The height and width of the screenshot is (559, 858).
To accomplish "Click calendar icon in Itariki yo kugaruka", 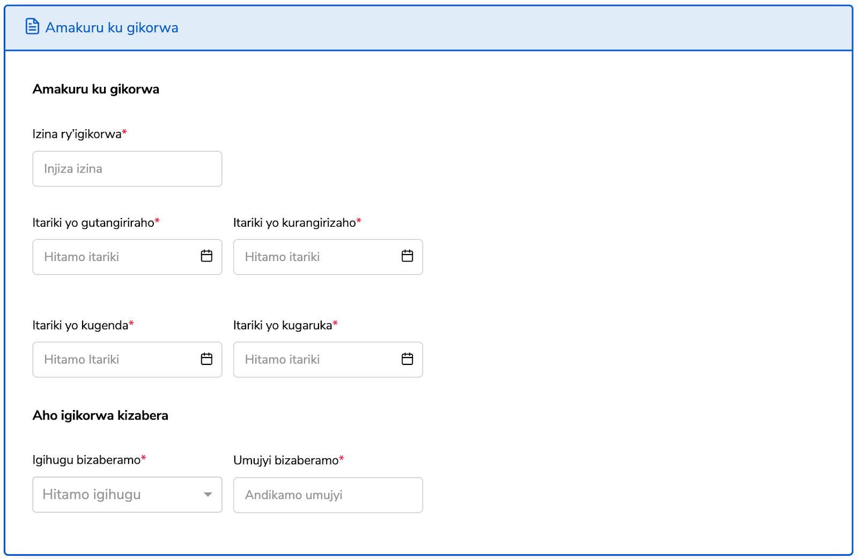I will [x=407, y=359].
